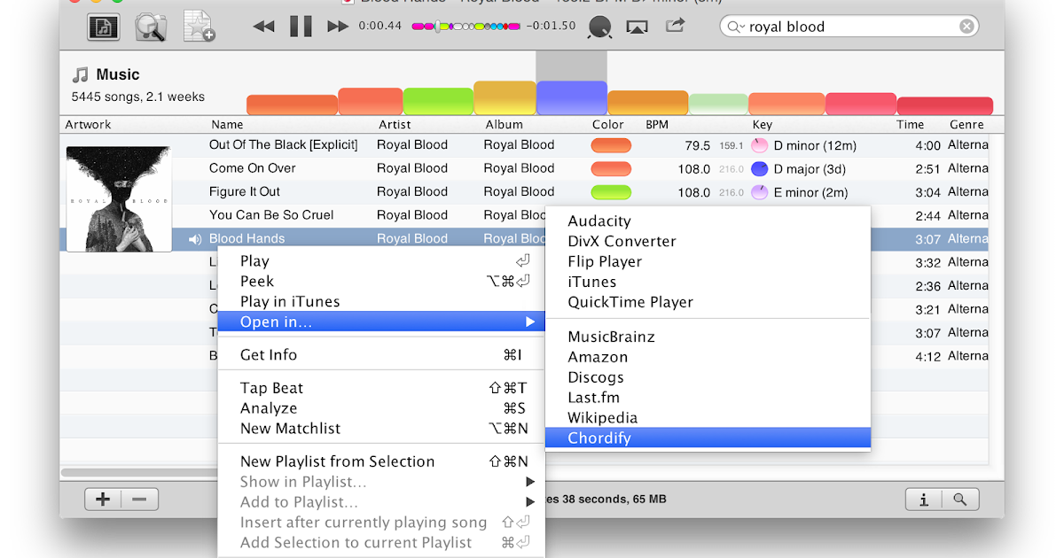Select Get Info in the context menu
This screenshot has width=1064, height=558.
(x=269, y=355)
